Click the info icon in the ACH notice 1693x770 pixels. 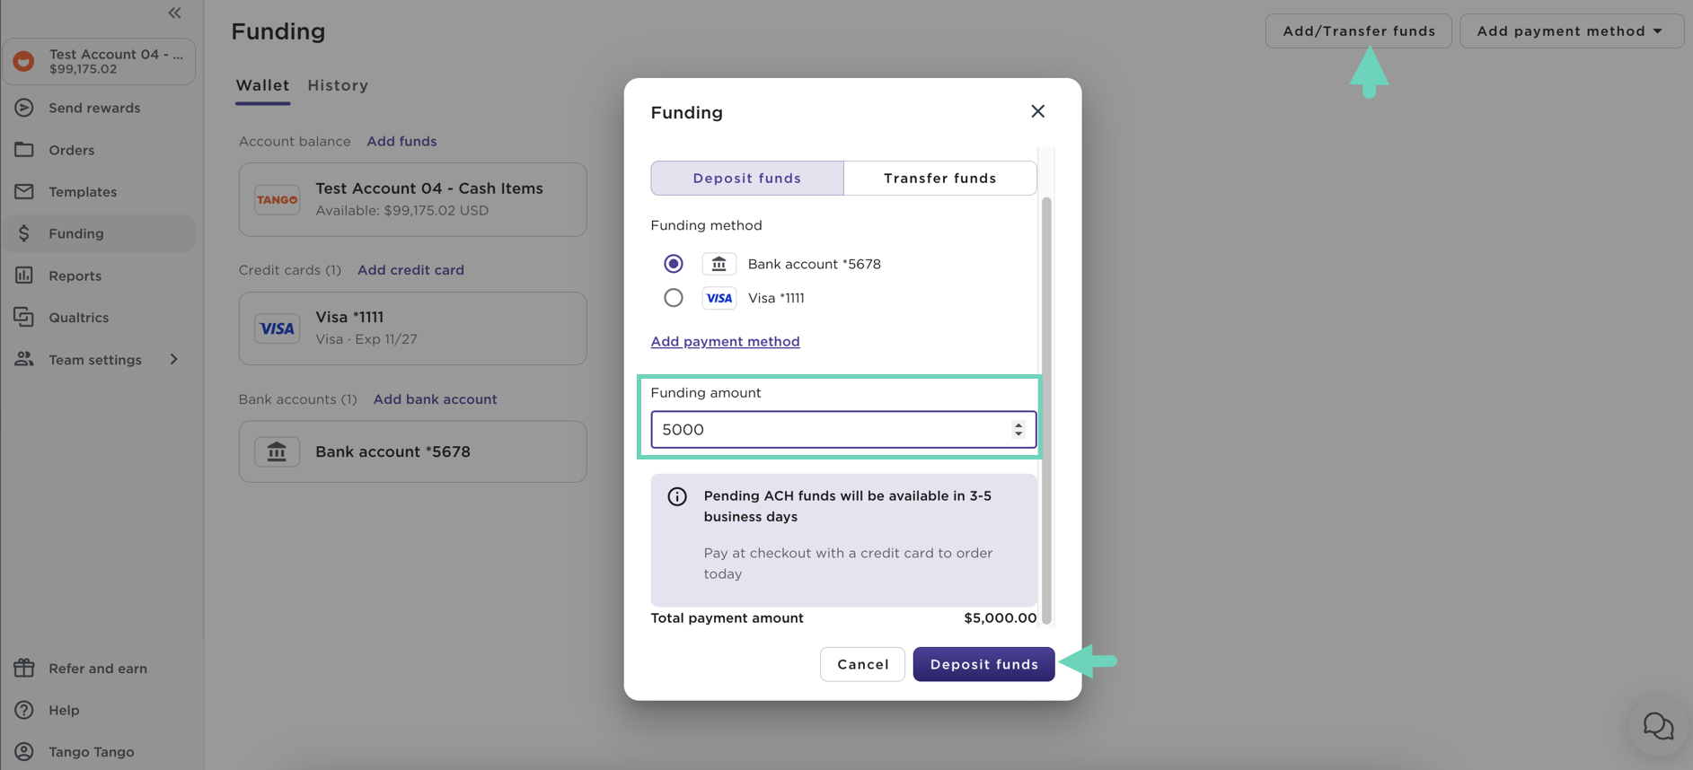click(677, 496)
